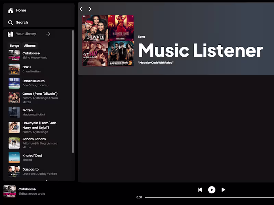Go to previous track using rewind icon
This screenshot has height=205, width=274.
click(200, 190)
